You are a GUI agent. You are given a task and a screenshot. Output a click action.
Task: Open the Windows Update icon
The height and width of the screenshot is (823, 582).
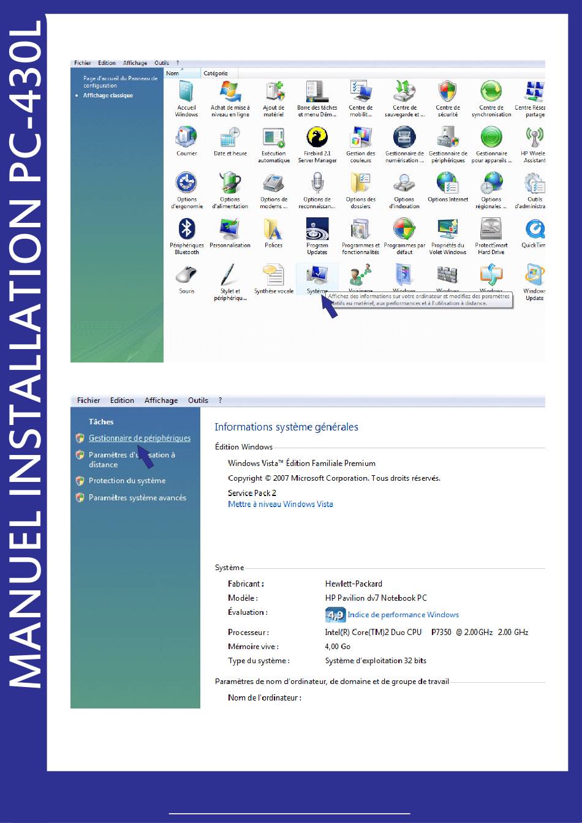(535, 276)
